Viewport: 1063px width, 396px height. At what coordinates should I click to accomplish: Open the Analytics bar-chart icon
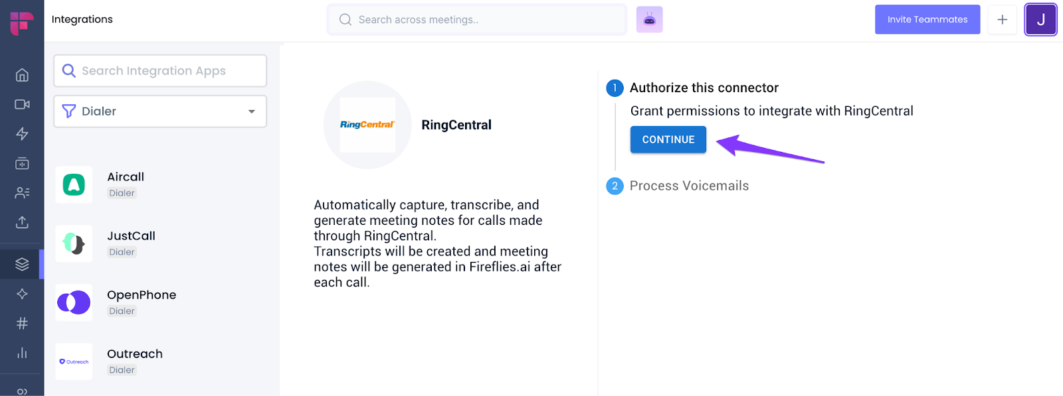(x=22, y=353)
